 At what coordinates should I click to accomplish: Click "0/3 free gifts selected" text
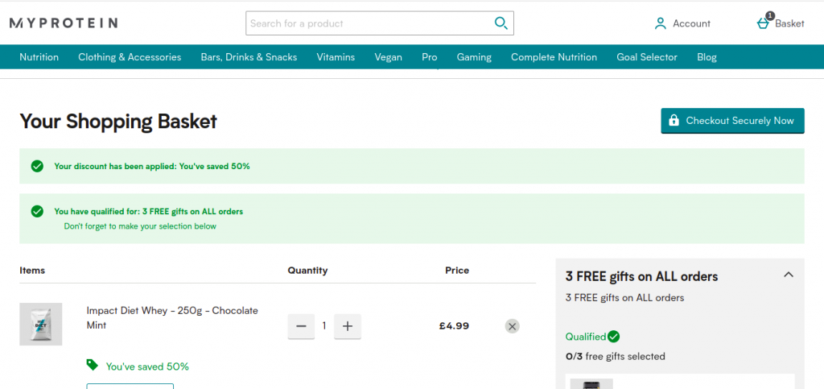tap(616, 357)
